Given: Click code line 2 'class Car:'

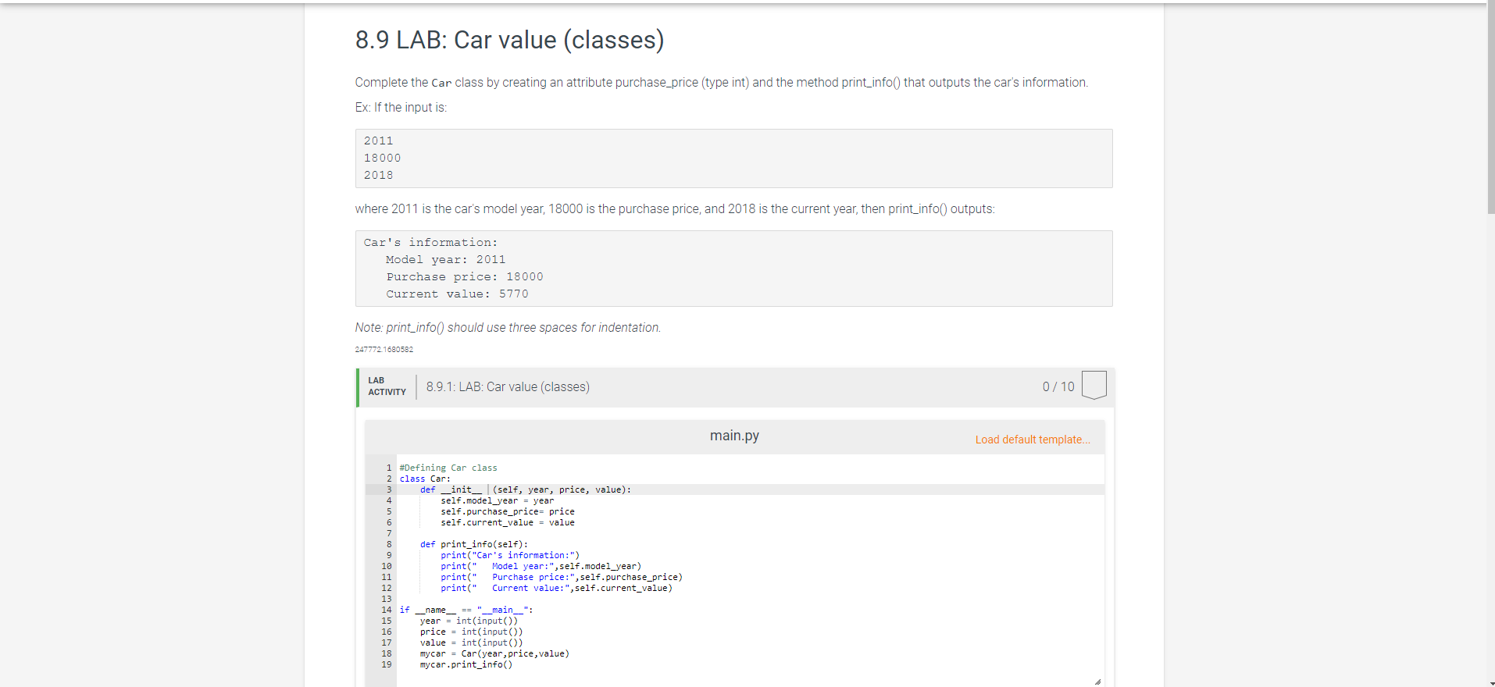Looking at the screenshot, I should [425, 479].
